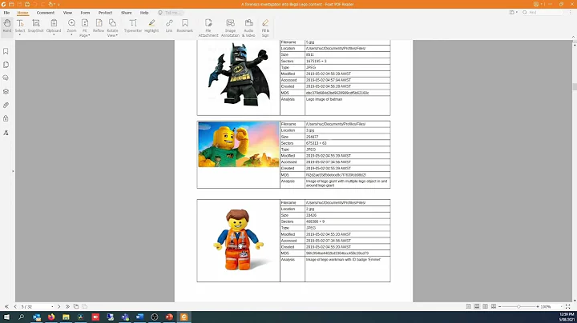Switch to the Protect tab

(105, 13)
